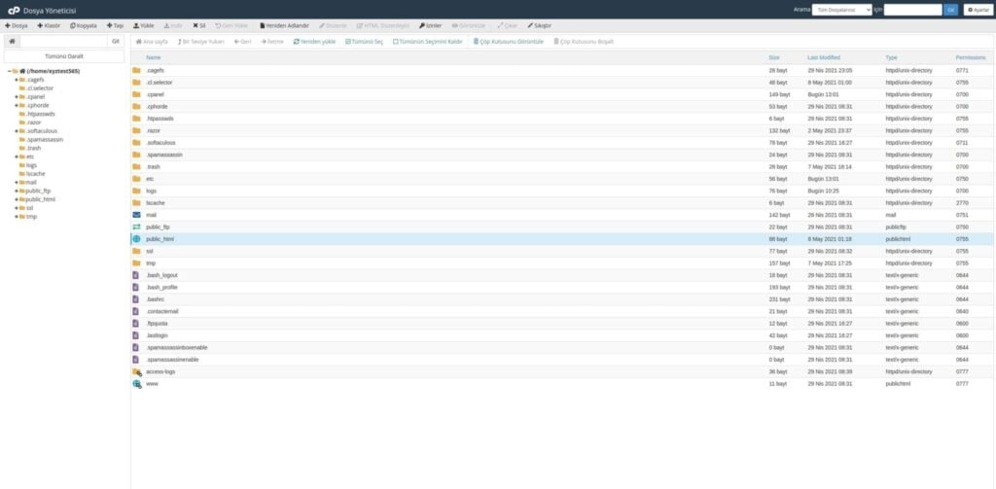This screenshot has width=996, height=489.
Task: Expand ssl node in sidebar tree
Action: [x=17, y=208]
